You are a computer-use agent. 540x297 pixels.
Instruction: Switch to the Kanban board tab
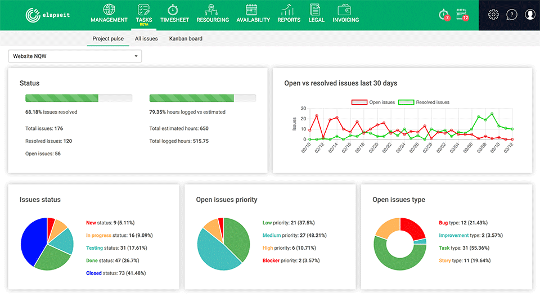pos(186,39)
